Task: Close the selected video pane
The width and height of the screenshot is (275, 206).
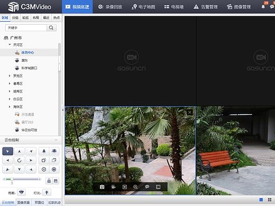Action: tap(190, 112)
